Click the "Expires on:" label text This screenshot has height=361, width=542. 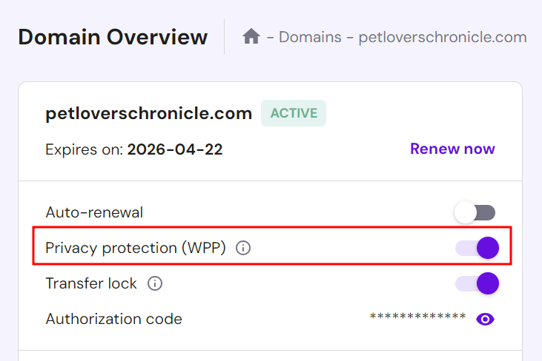point(84,149)
